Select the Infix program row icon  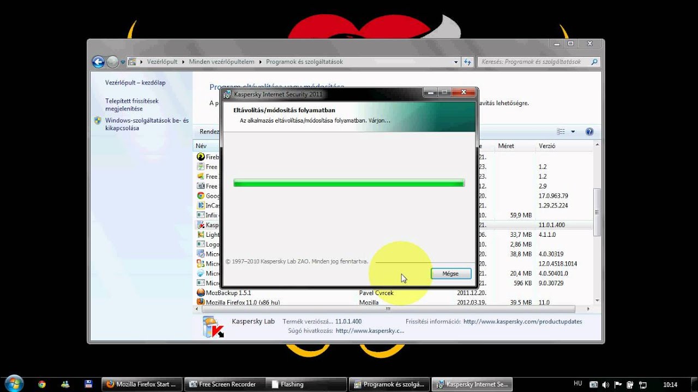[201, 216]
